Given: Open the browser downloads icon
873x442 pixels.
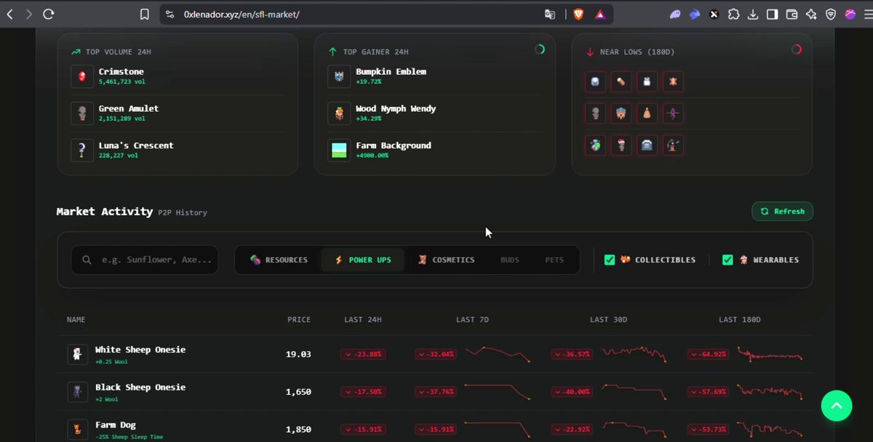Looking at the screenshot, I should click(753, 14).
